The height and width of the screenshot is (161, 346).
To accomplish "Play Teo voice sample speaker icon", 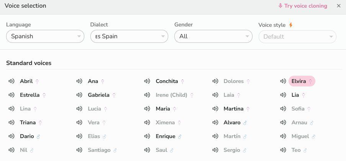I will 283,150.
